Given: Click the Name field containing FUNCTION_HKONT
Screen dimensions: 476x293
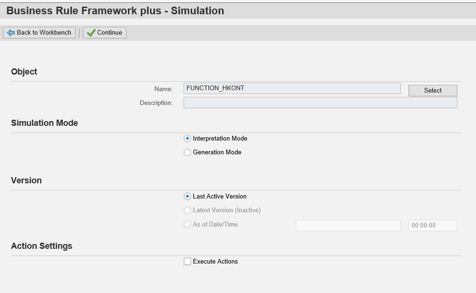Looking at the screenshot, I should pyautogui.click(x=292, y=88).
